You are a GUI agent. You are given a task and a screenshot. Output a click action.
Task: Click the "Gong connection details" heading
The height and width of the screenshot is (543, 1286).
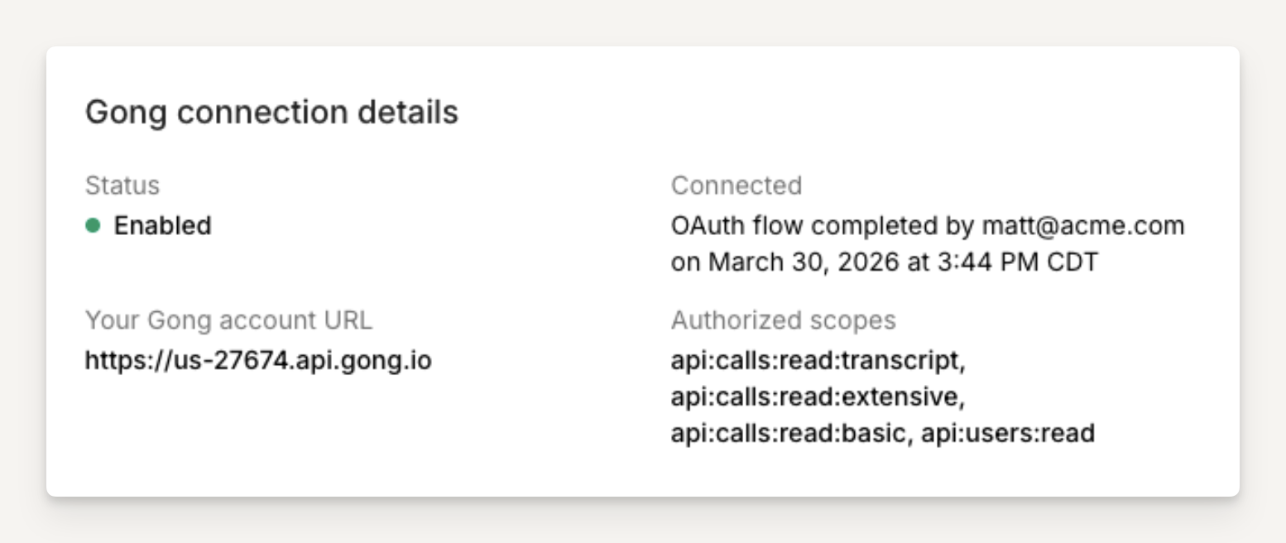pos(271,113)
